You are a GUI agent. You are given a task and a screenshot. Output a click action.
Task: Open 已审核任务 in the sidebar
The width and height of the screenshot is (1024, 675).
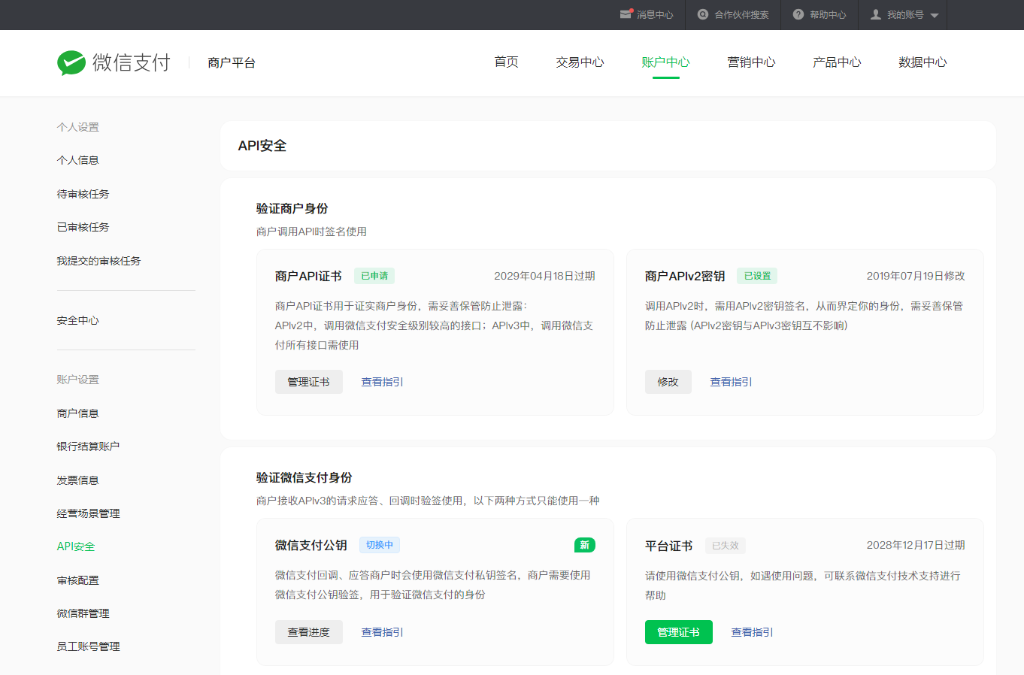[83, 227]
